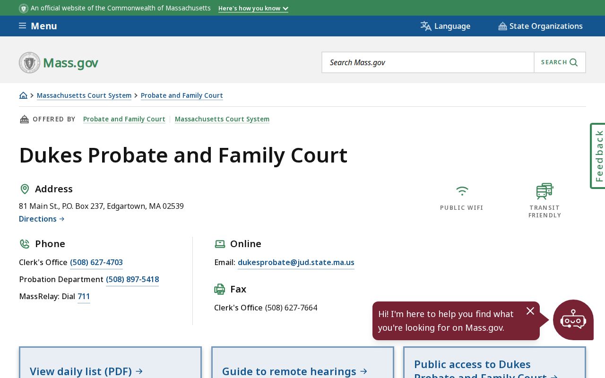
Task: Click the 81 Main St. address text
Action: click(x=101, y=206)
